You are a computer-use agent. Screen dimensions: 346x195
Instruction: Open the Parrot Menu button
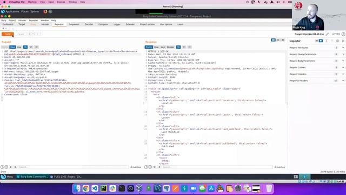click(7, 177)
